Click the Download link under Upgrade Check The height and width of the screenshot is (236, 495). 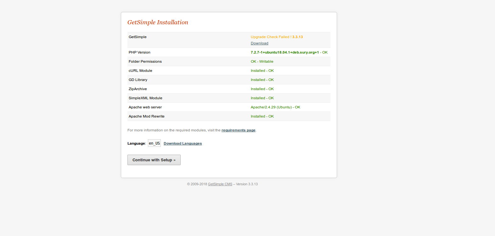pyautogui.click(x=259, y=43)
